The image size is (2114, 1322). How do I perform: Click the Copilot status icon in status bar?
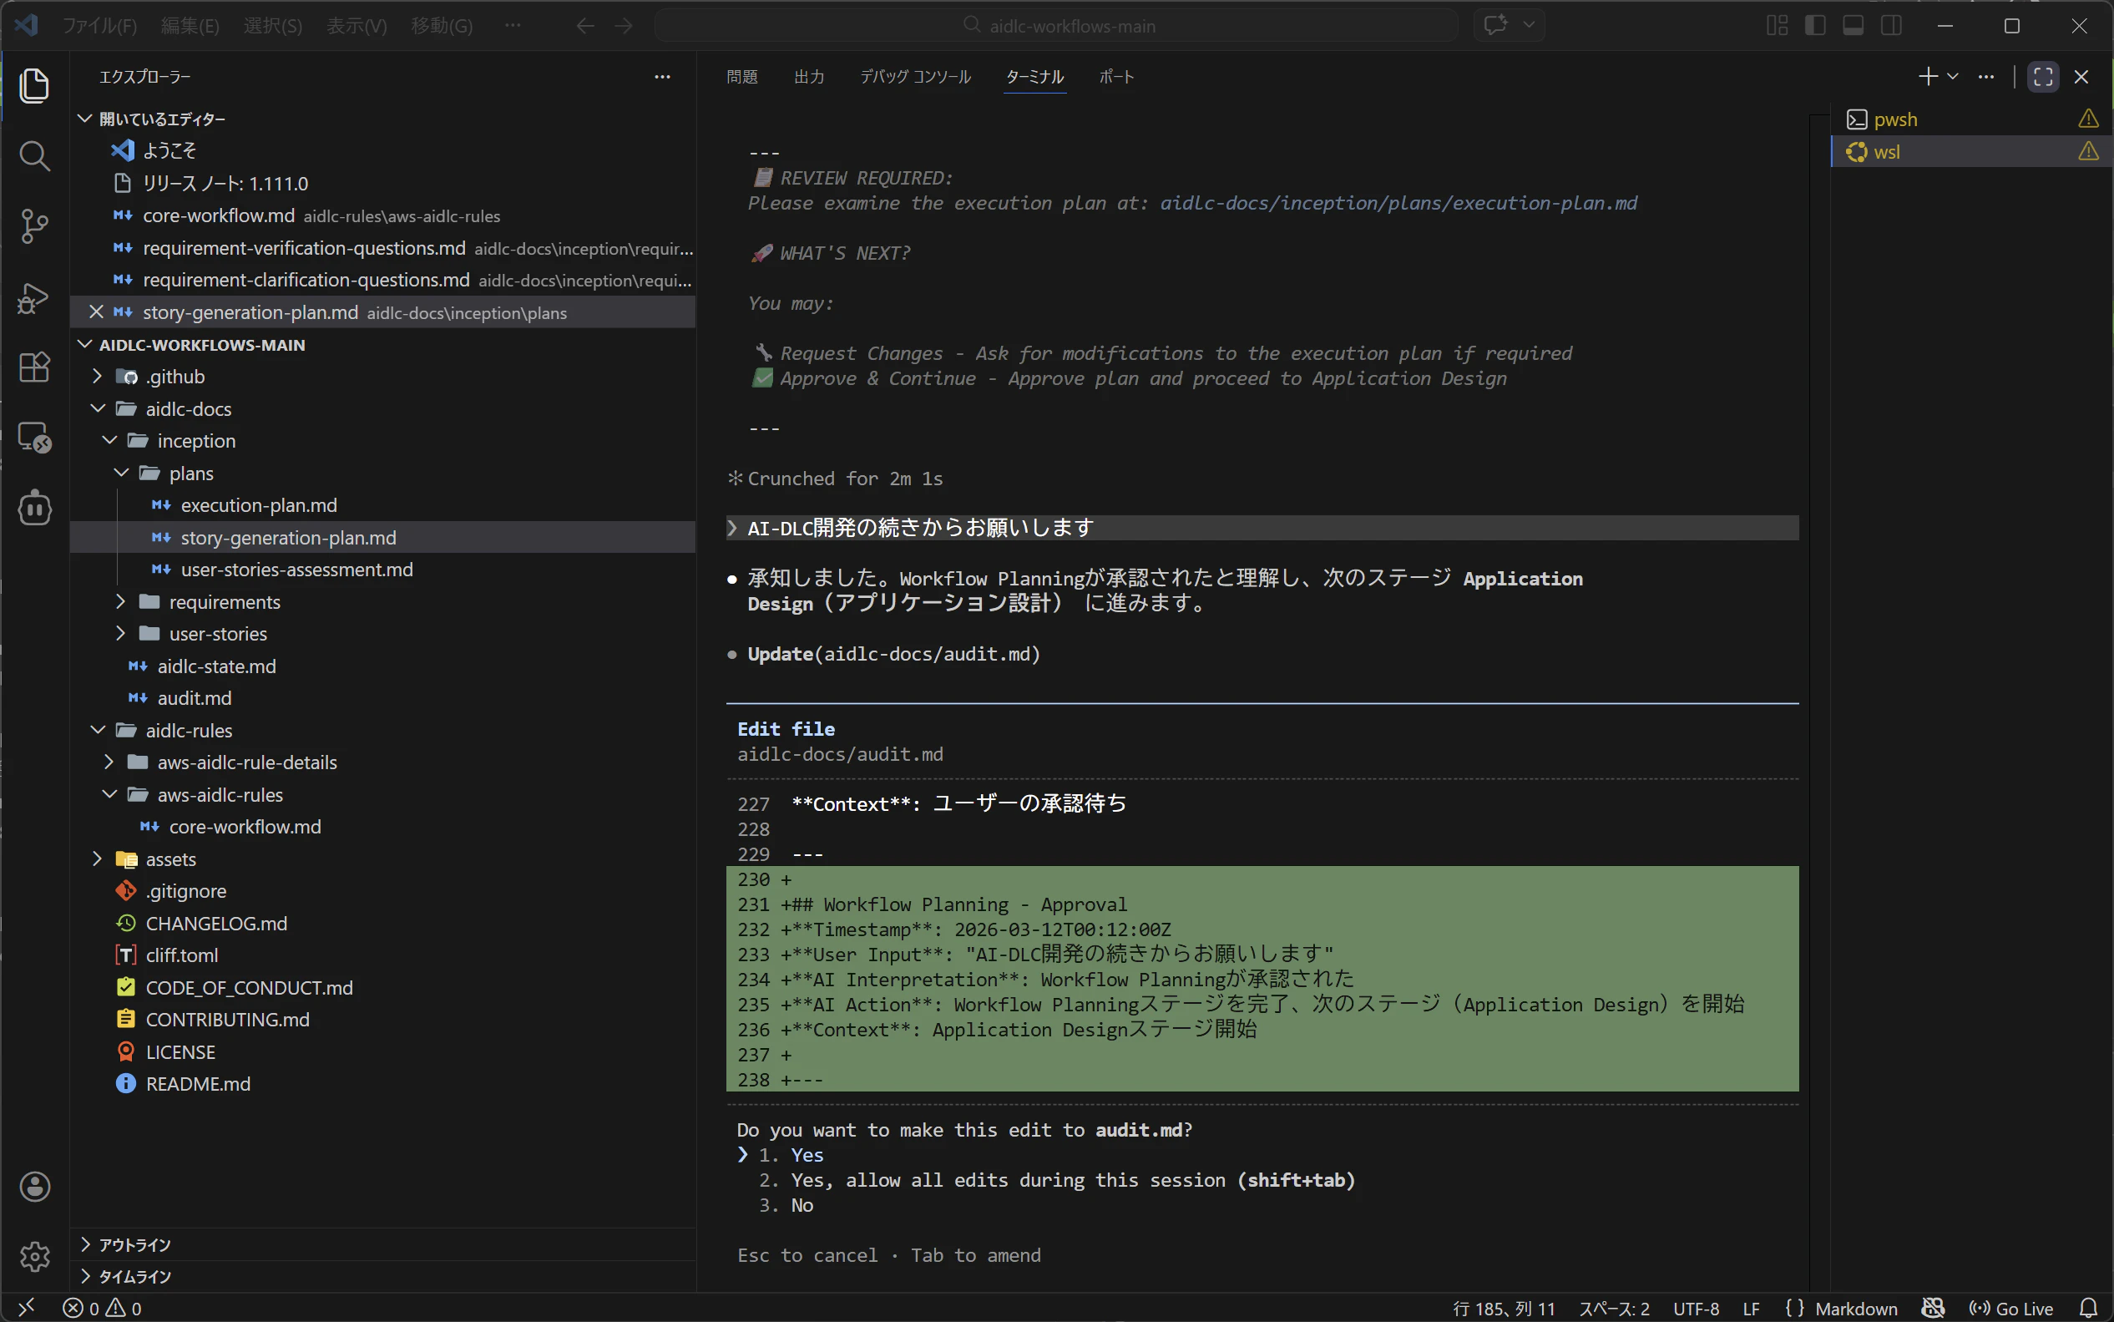[1933, 1308]
